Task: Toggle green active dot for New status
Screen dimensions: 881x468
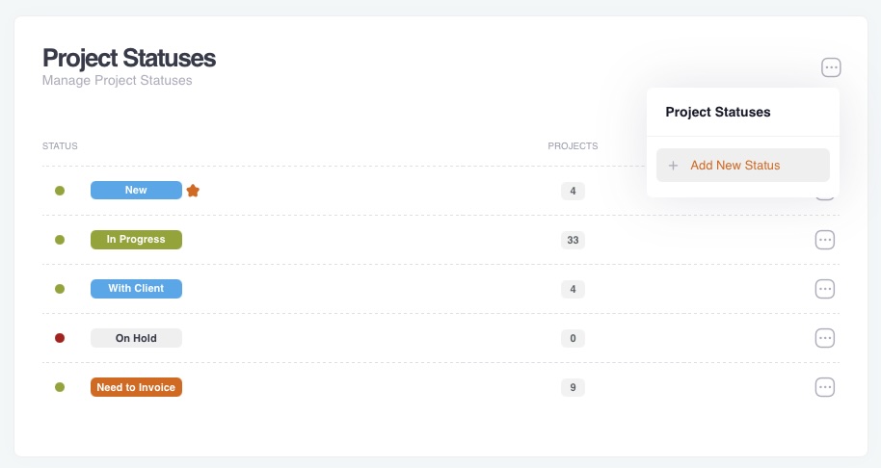Action: point(60,191)
